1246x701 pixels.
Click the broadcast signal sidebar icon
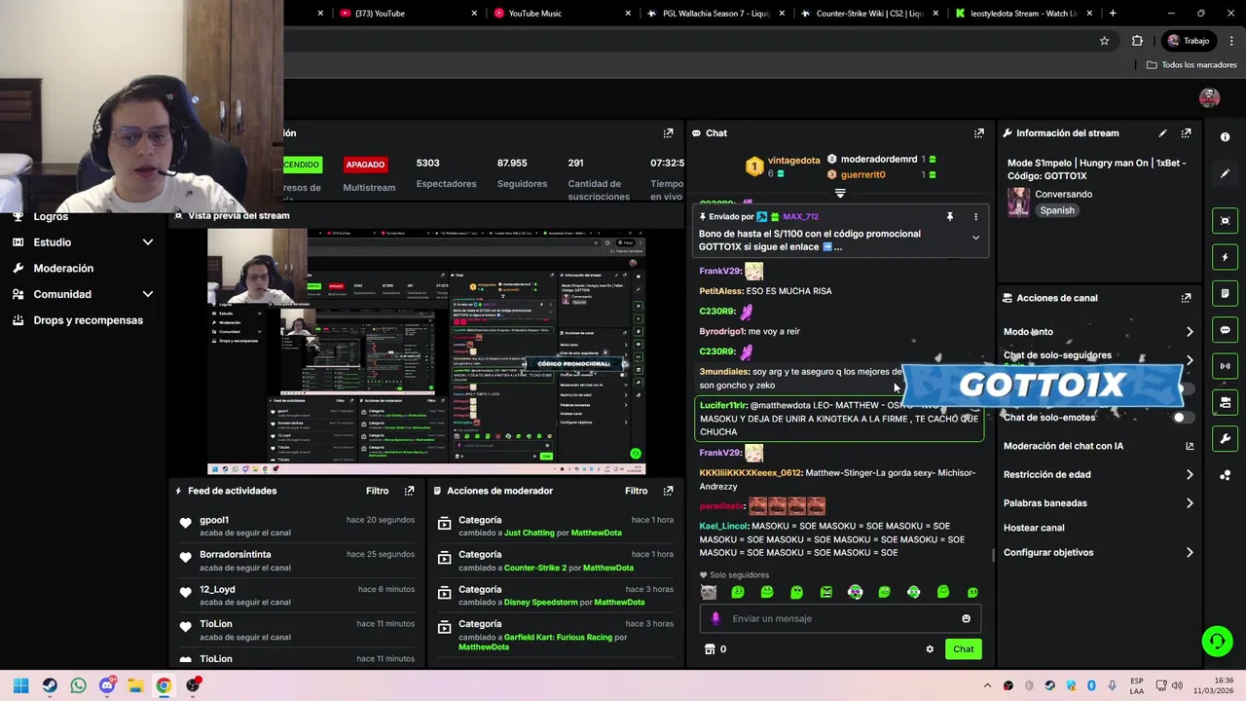point(1225,366)
